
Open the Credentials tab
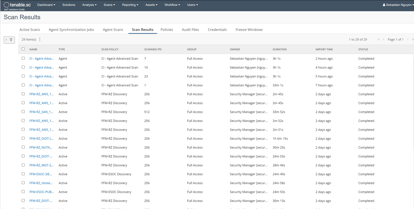pyautogui.click(x=217, y=30)
